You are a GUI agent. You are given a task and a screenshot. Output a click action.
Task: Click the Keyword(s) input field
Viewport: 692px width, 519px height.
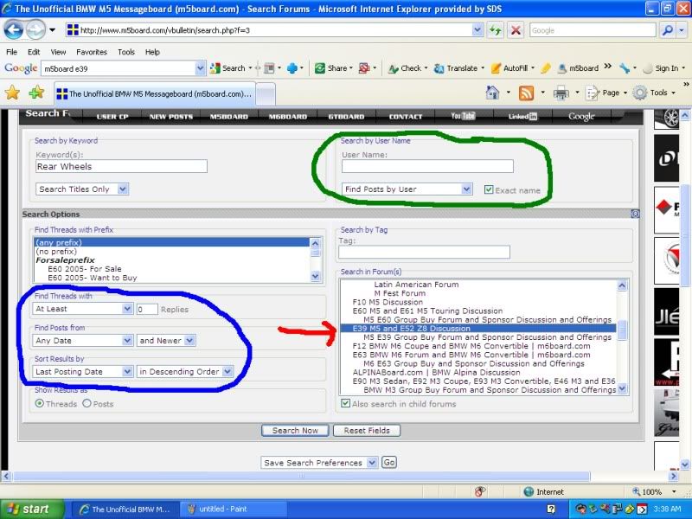pyautogui.click(x=121, y=166)
